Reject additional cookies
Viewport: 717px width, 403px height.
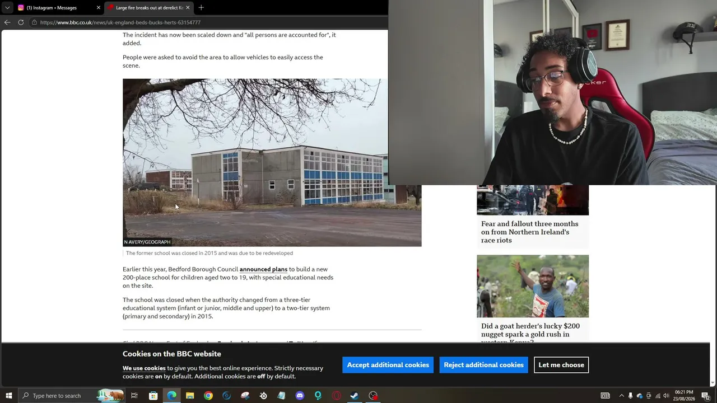pyautogui.click(x=483, y=365)
